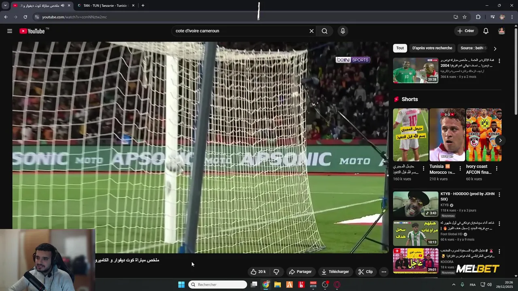The height and width of the screenshot is (291, 518).
Task: Open Chrome three-dot menu
Action: (512, 17)
